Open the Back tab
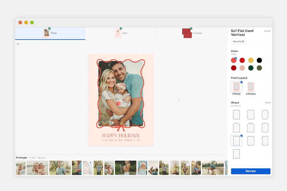This screenshot has height=191, width=287. (x=121, y=33)
